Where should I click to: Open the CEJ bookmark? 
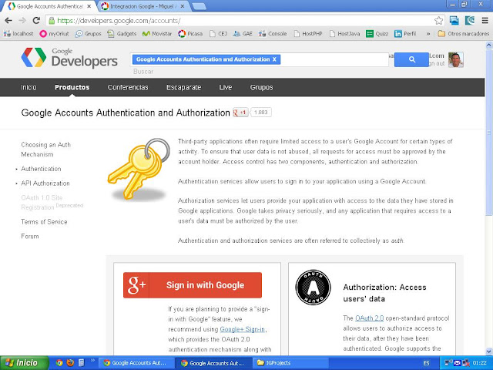click(218, 34)
